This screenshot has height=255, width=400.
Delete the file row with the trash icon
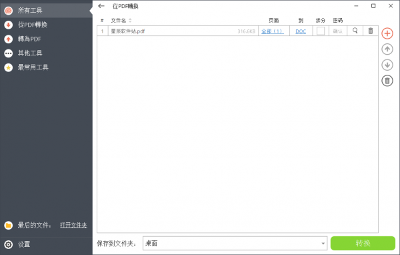click(371, 31)
